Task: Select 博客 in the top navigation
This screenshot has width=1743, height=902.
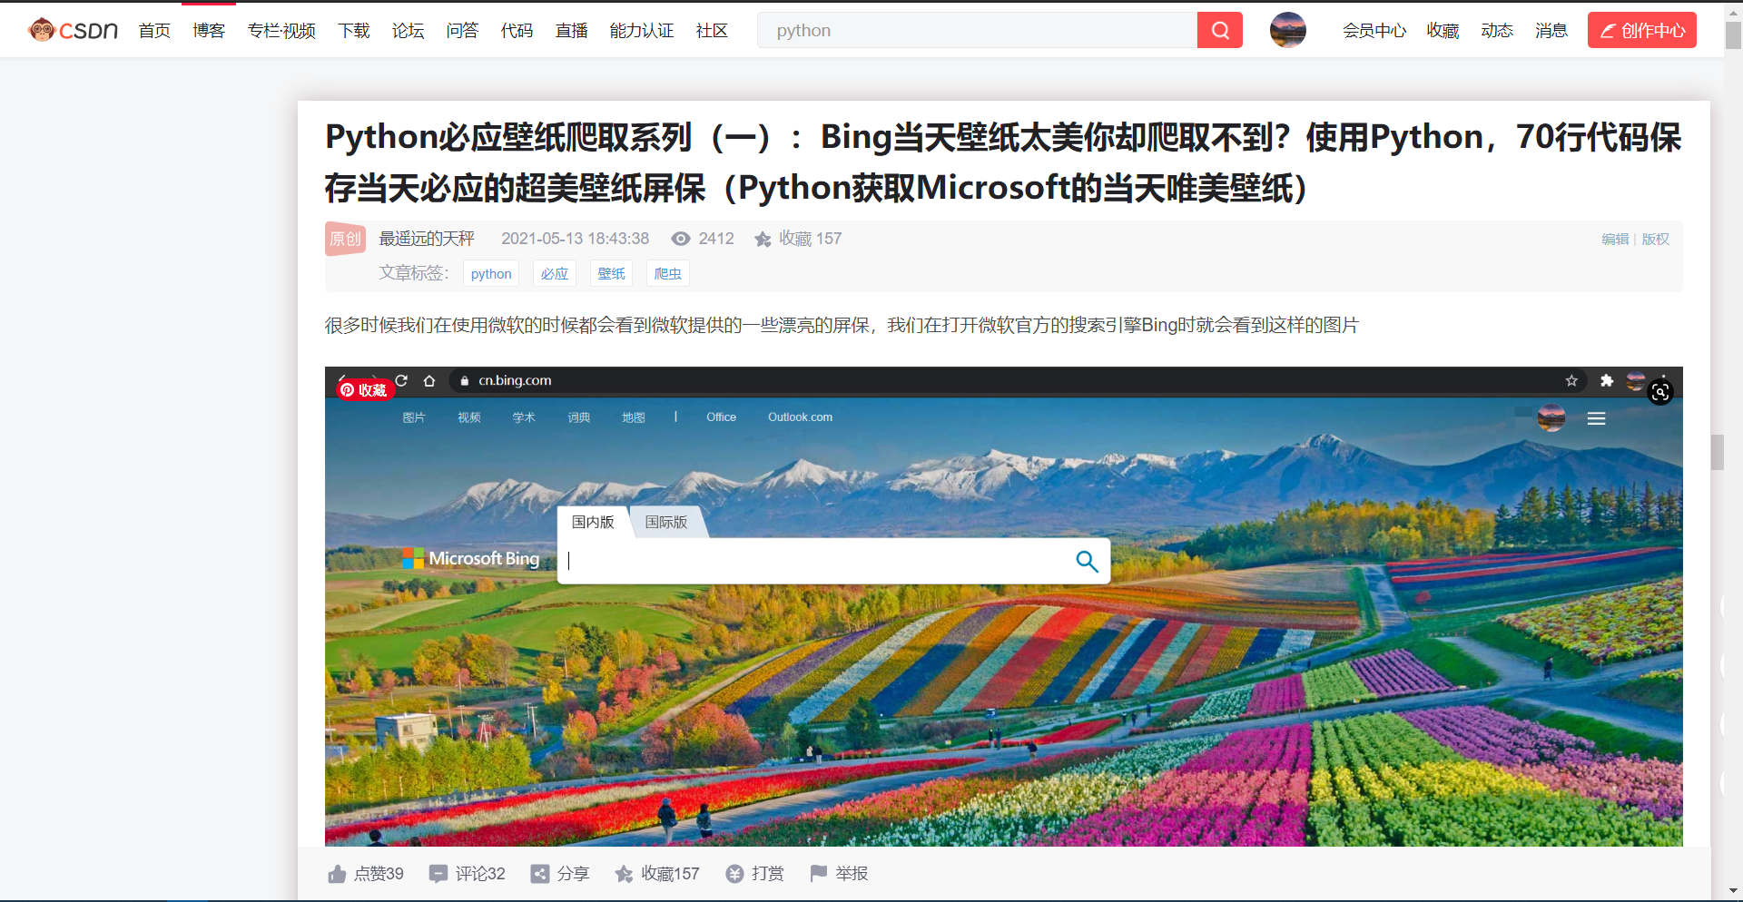Action: click(x=209, y=30)
